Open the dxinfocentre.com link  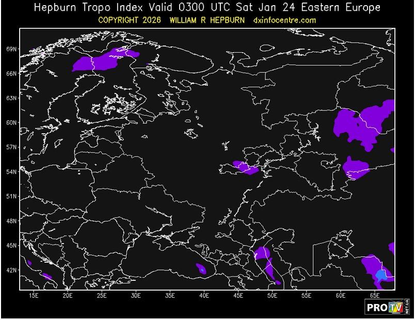[284, 20]
